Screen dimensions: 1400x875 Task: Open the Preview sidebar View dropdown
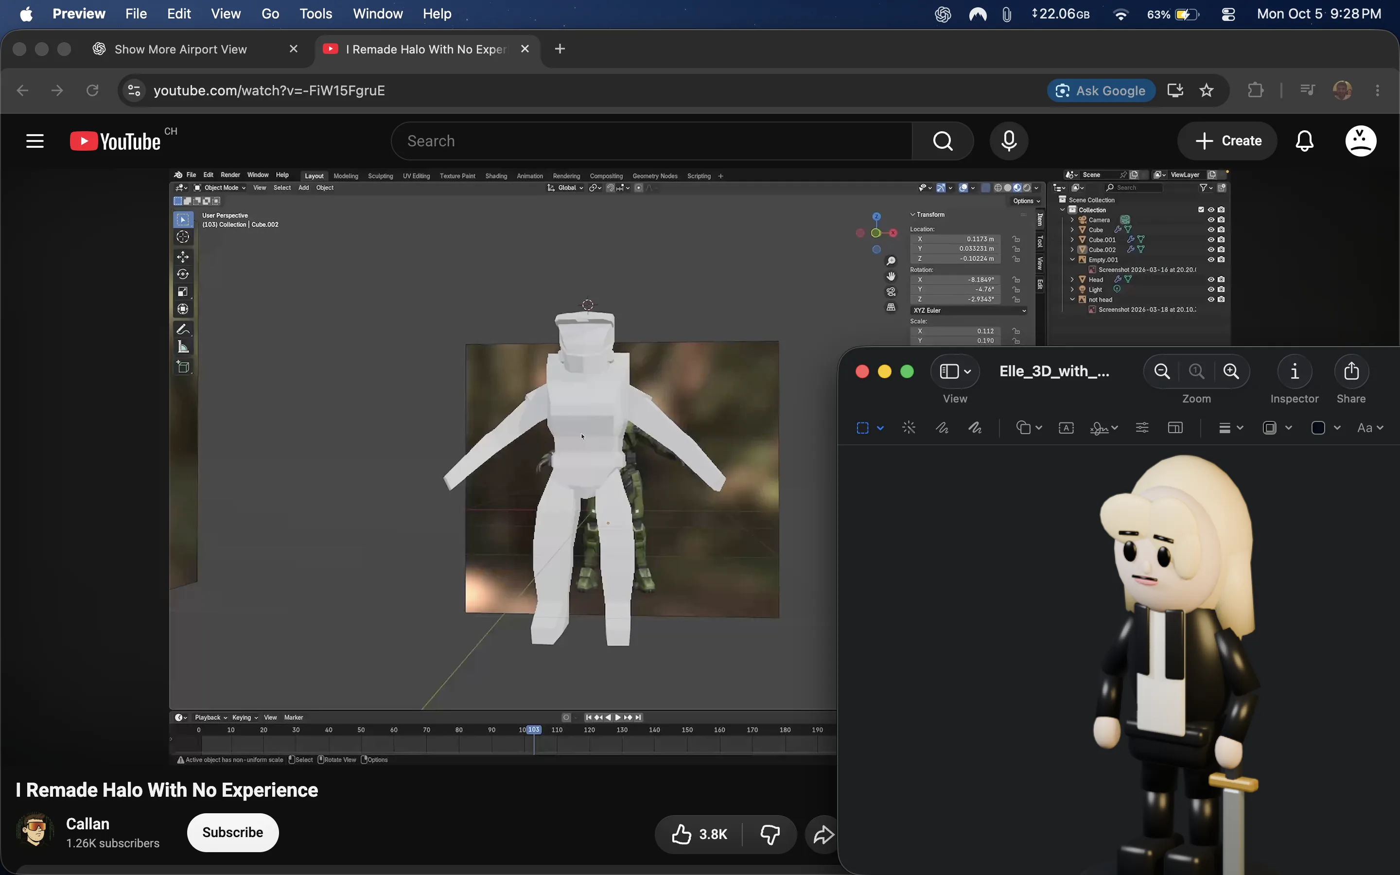[x=955, y=371]
